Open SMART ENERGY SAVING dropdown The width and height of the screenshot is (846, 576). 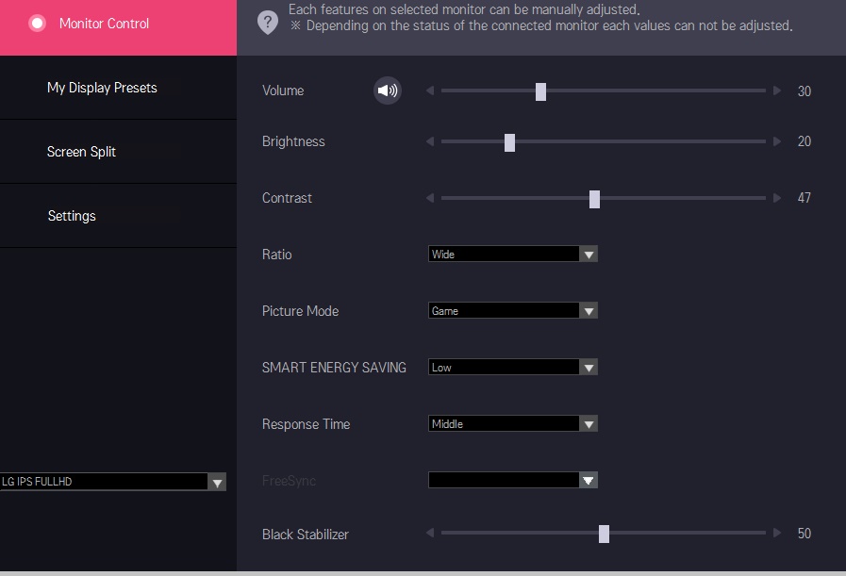coord(512,368)
